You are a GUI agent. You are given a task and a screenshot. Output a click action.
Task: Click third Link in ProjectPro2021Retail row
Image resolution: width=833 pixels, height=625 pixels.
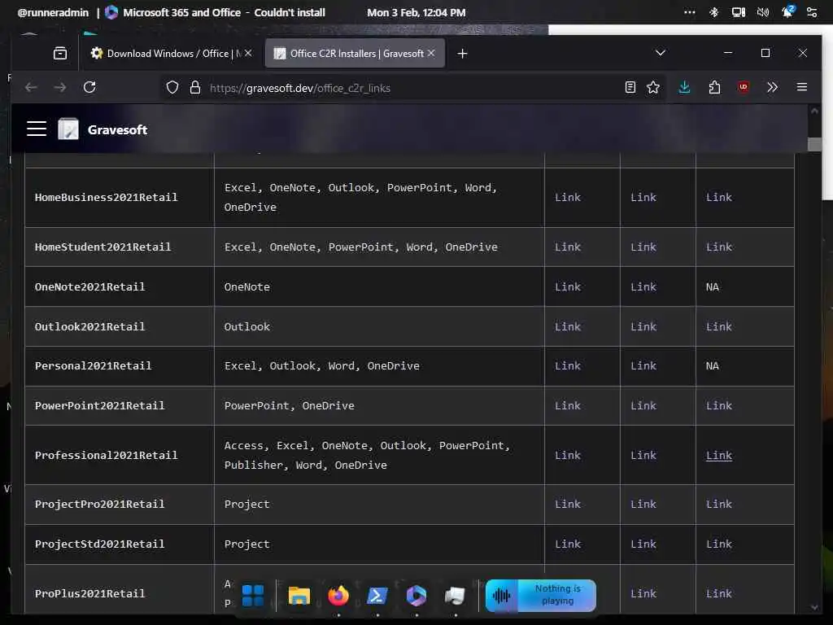(718, 505)
